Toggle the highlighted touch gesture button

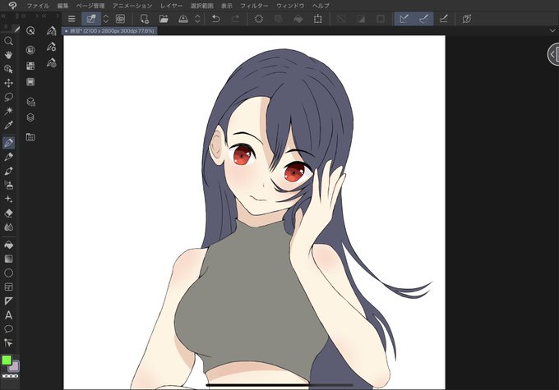tap(91, 19)
